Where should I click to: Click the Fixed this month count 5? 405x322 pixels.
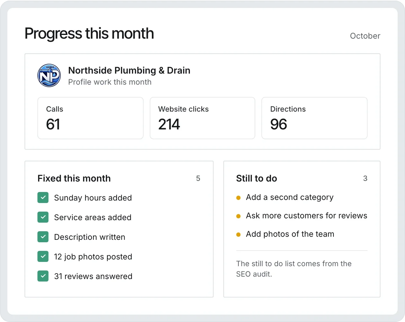tap(198, 178)
